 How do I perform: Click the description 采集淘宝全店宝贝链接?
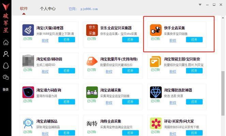tap(115, 96)
